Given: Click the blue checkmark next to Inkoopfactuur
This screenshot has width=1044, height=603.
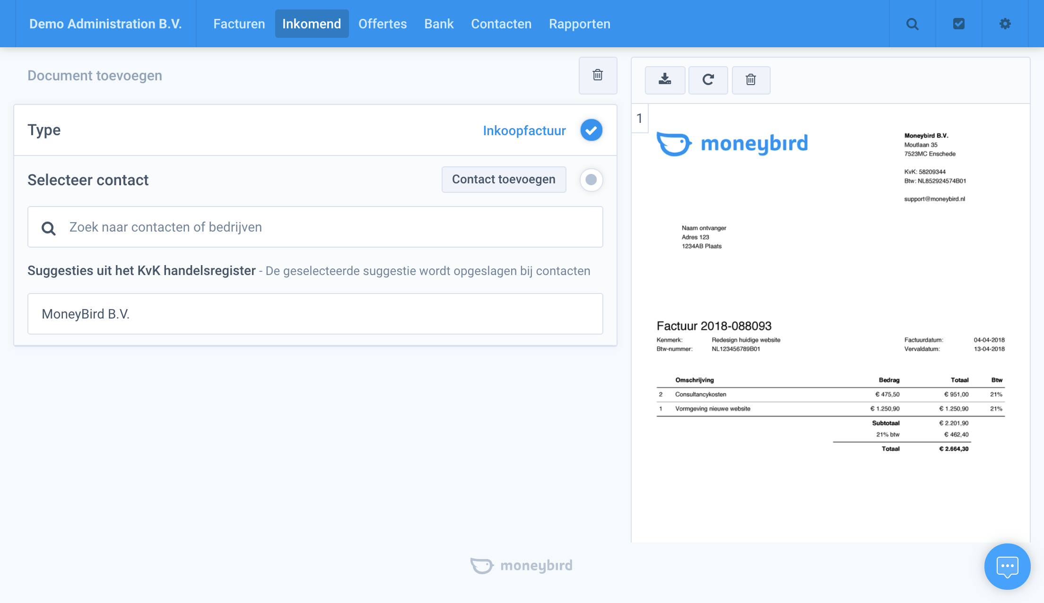Looking at the screenshot, I should pos(591,130).
